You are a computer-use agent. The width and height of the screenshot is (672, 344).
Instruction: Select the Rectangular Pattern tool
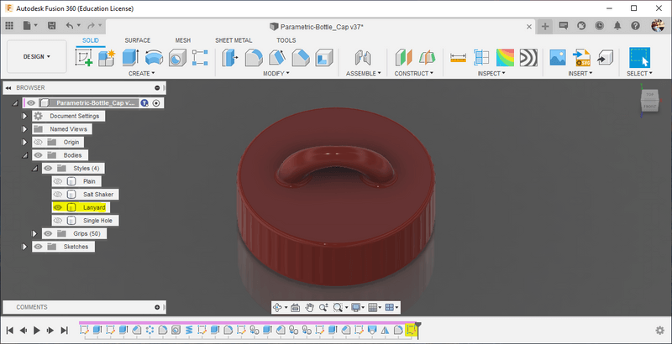[x=200, y=57]
